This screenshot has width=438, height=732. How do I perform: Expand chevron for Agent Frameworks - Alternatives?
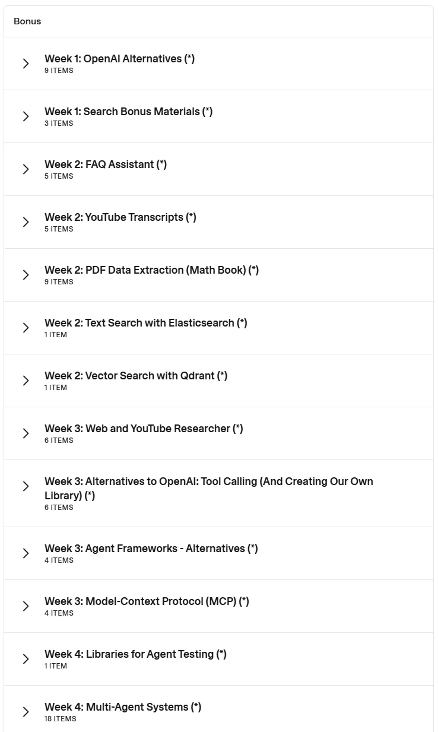click(x=26, y=553)
